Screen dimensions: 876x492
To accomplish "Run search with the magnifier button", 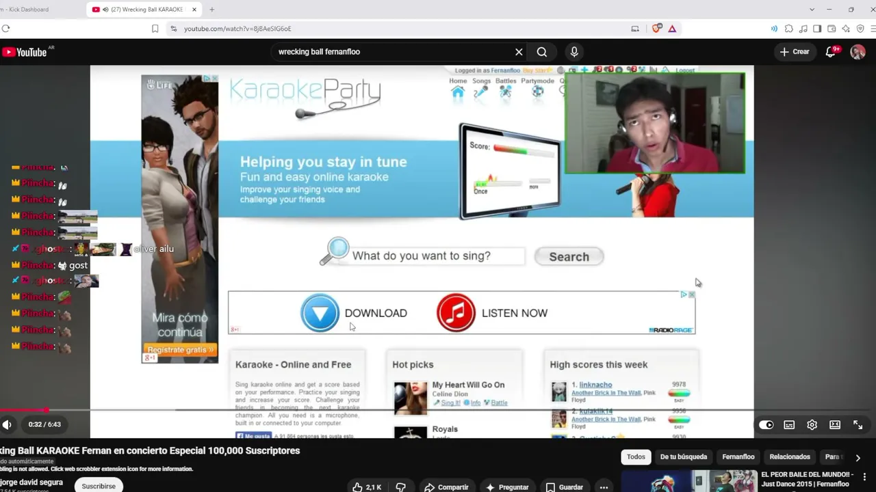I will [x=542, y=52].
